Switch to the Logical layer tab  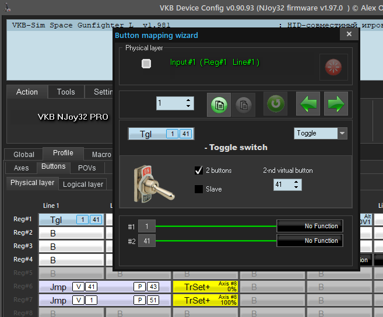click(x=83, y=184)
